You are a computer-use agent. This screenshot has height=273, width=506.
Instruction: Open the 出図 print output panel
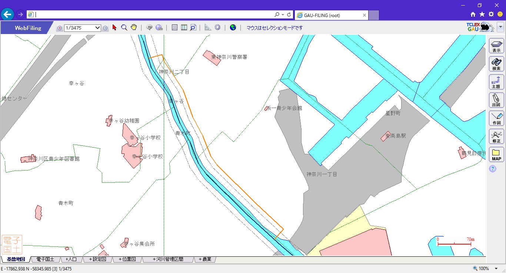[x=496, y=100]
